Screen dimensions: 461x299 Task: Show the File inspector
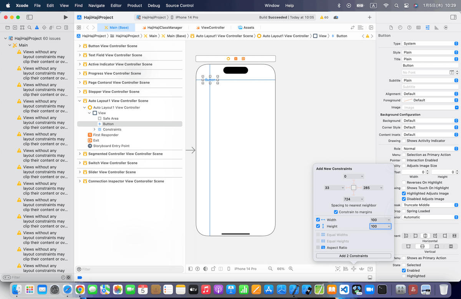(x=391, y=28)
